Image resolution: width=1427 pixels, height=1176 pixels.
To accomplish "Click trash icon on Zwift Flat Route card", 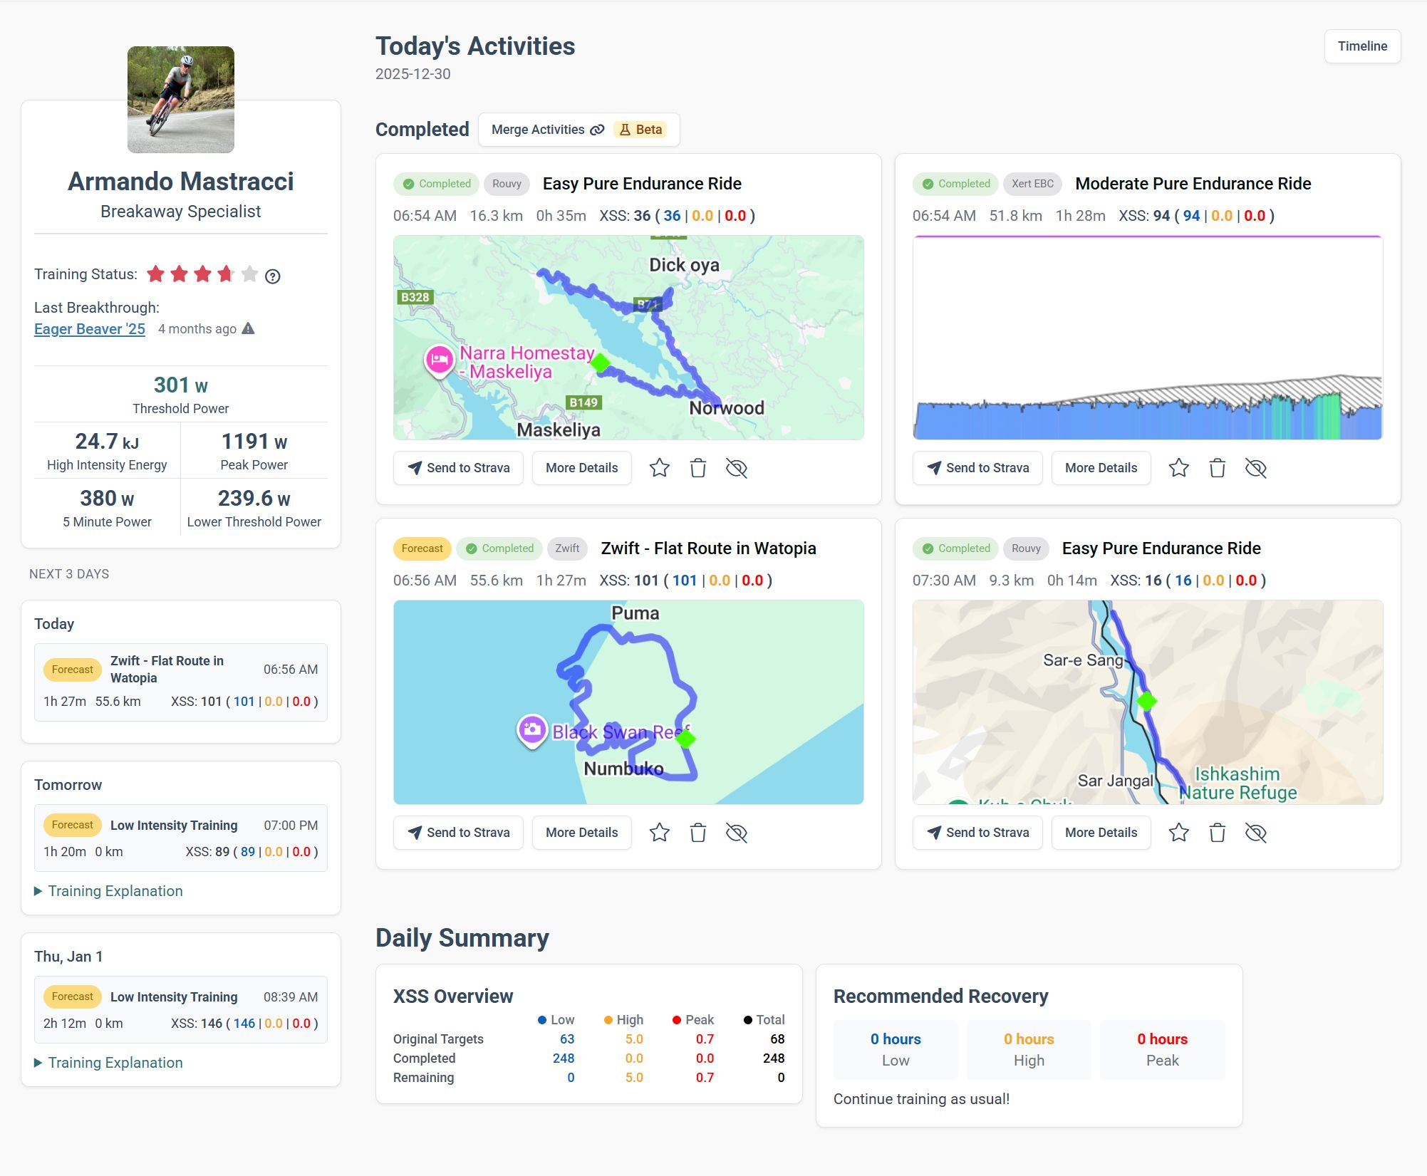I will point(697,833).
